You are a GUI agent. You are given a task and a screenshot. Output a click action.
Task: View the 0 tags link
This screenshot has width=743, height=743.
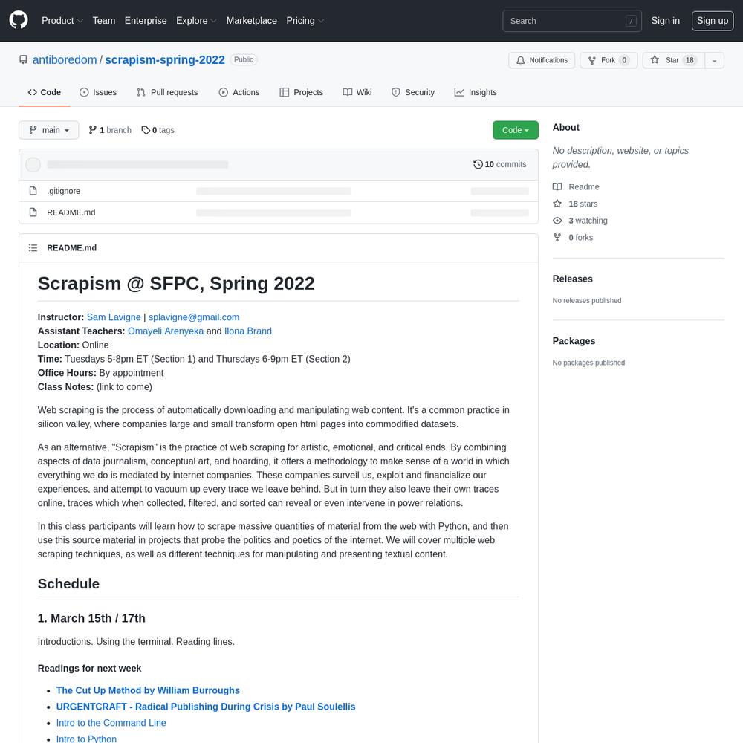click(158, 130)
